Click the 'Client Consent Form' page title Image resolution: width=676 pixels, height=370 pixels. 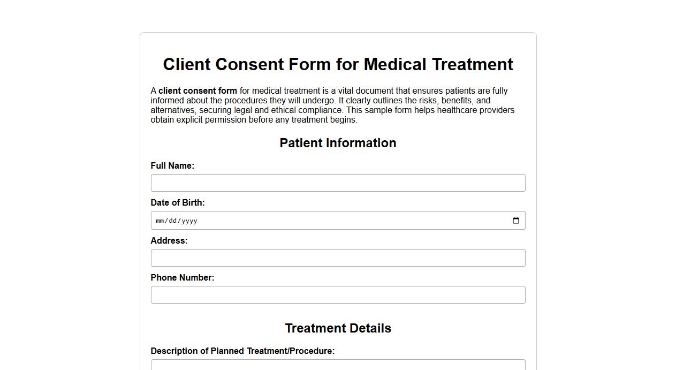click(x=338, y=64)
